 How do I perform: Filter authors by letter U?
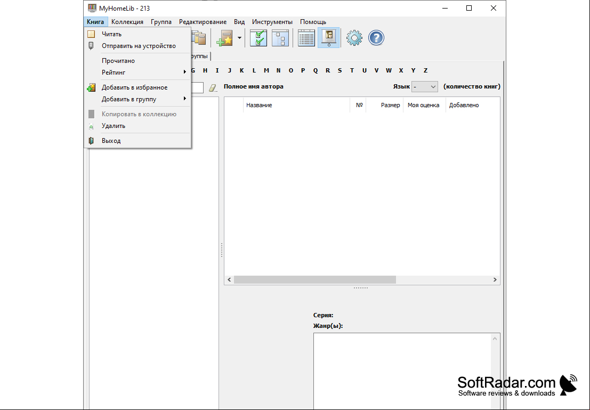(x=364, y=70)
